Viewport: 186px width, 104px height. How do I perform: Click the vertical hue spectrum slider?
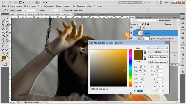tap(130, 68)
